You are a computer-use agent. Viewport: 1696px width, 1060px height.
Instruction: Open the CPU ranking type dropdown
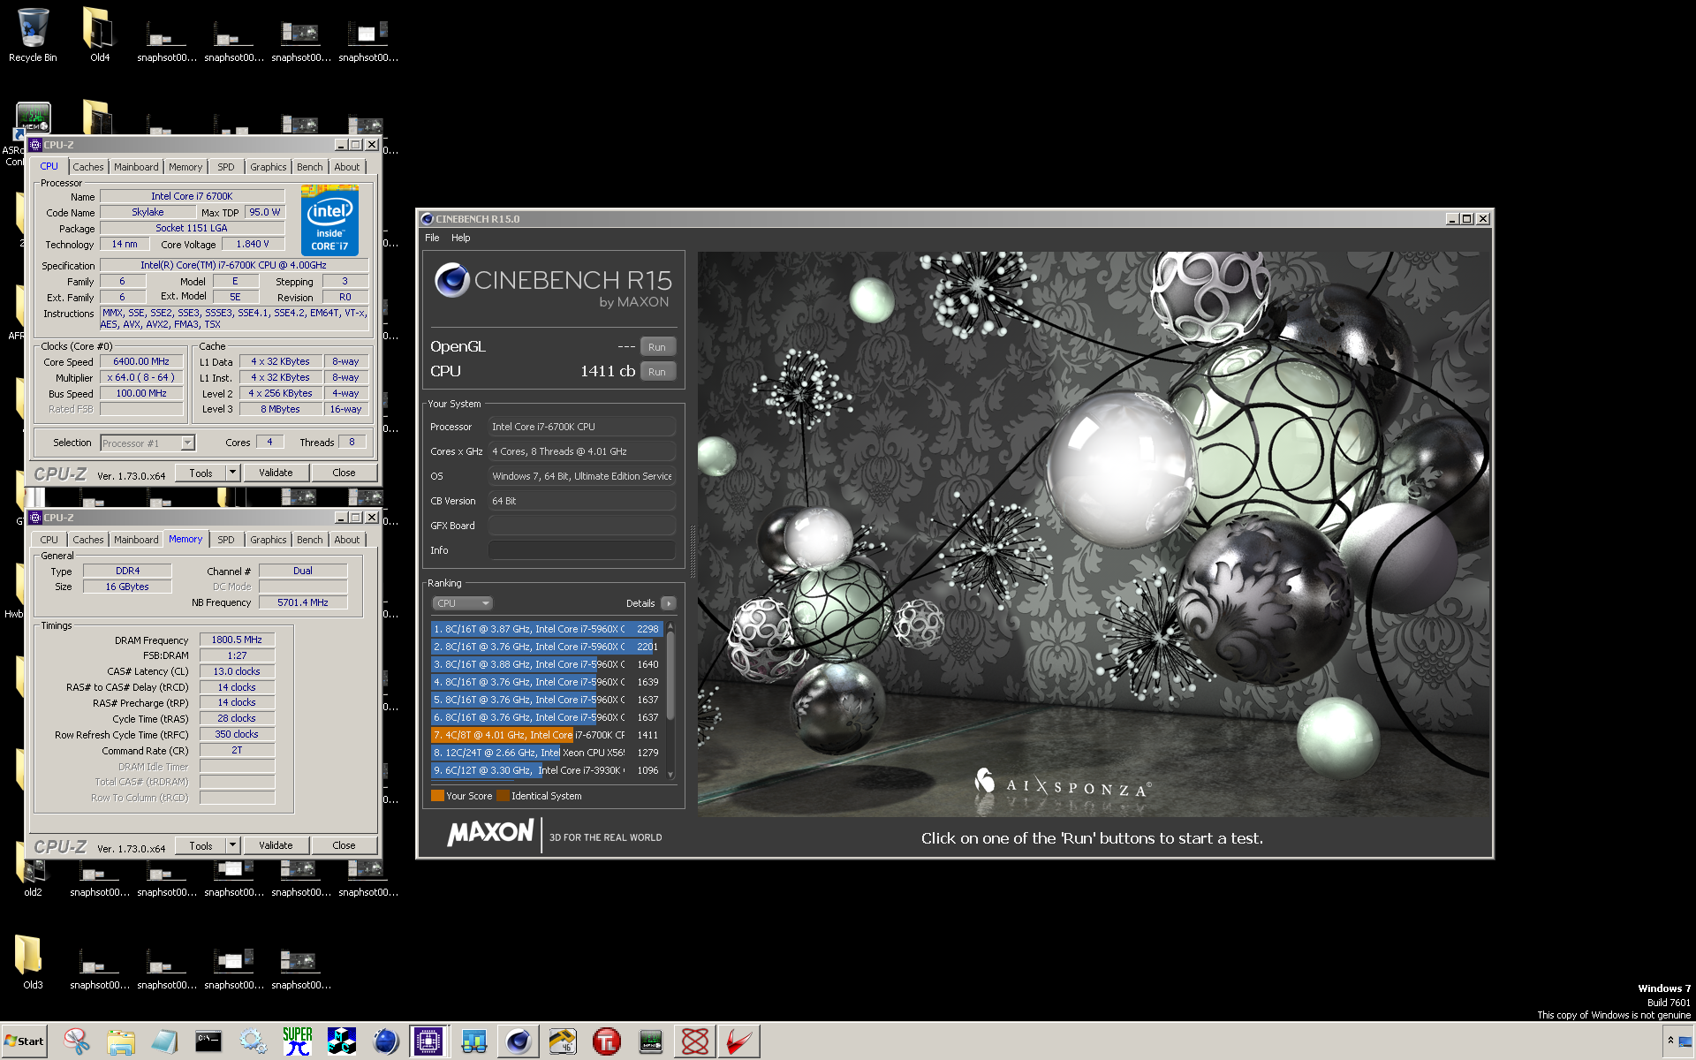pos(462,603)
